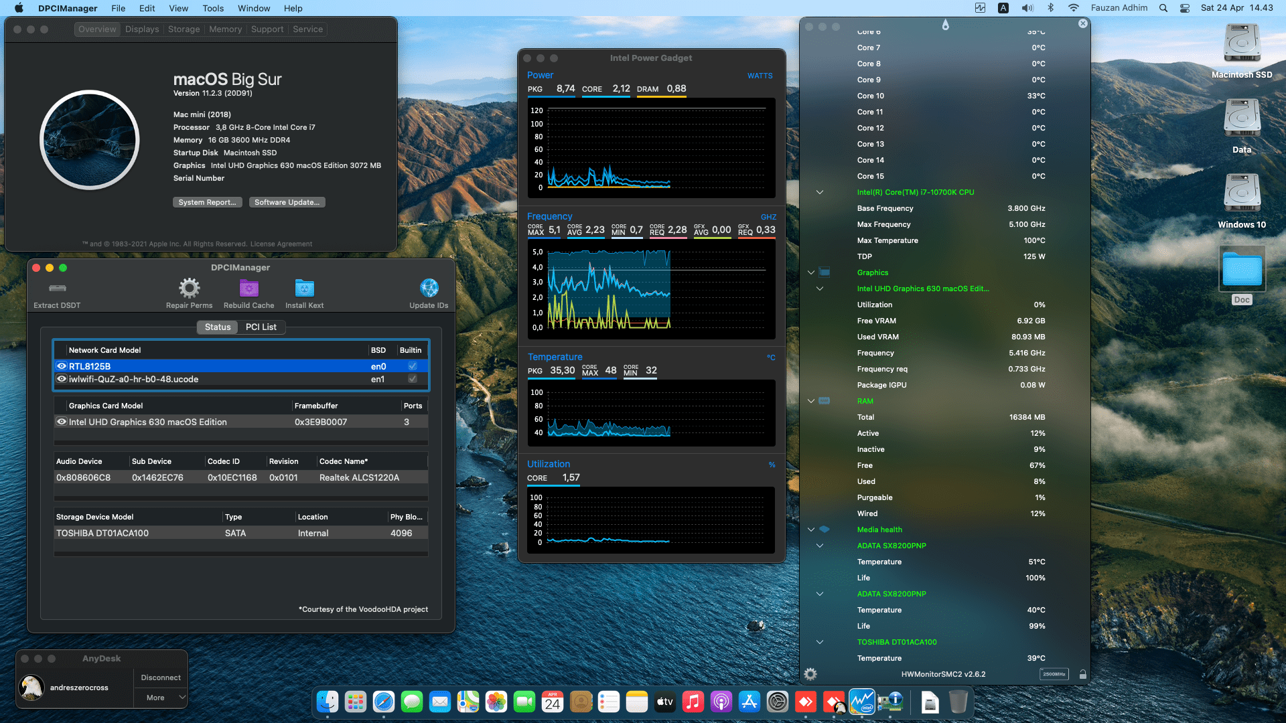Click the System Report button
Viewport: 1286px width, 723px height.
click(x=207, y=202)
